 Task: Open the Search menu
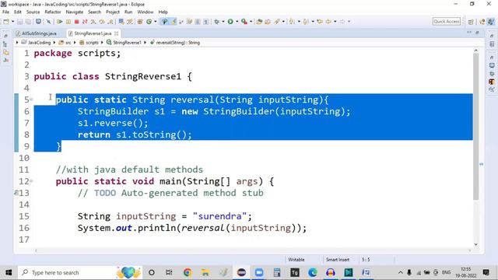tap(94, 12)
